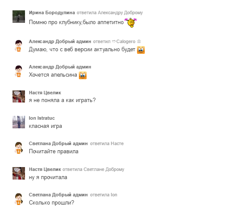Follow the 'ответила Светлане Доброму' reply link
The height and width of the screenshot is (214, 237).
[93, 170]
